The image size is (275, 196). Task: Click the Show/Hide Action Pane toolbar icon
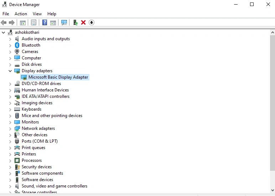(53, 22)
